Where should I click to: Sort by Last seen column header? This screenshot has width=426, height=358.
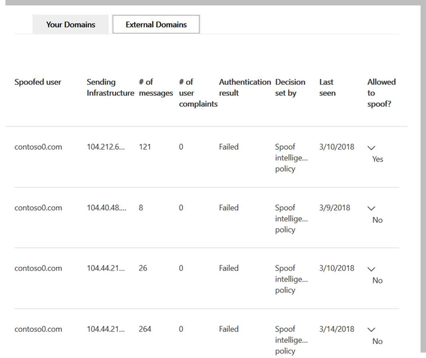coord(327,88)
